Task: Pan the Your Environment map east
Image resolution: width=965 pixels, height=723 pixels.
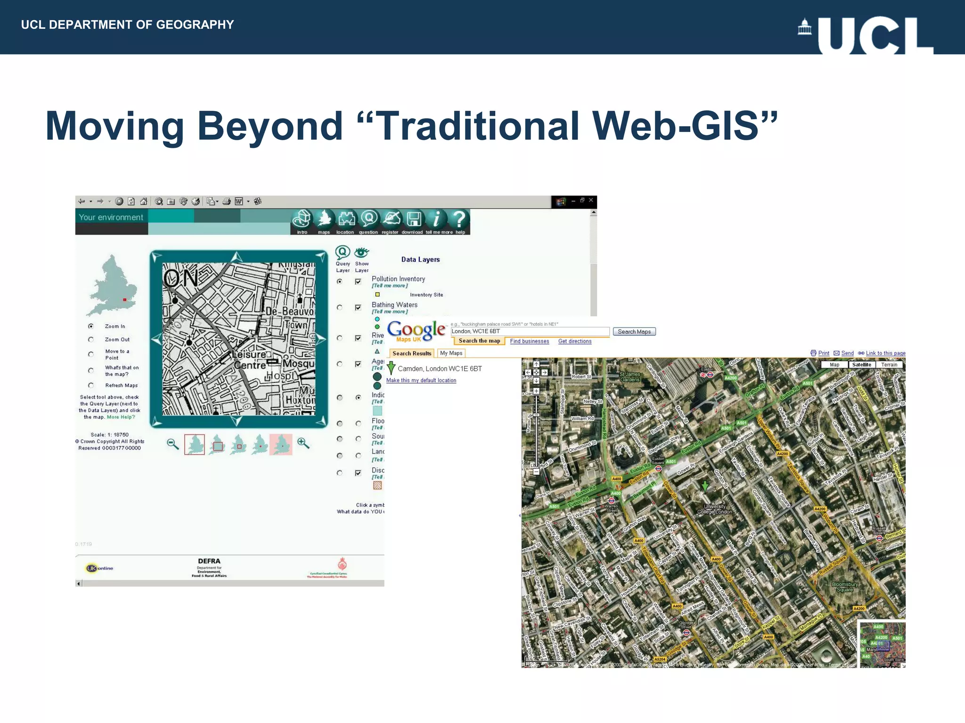Action: pyautogui.click(x=321, y=339)
